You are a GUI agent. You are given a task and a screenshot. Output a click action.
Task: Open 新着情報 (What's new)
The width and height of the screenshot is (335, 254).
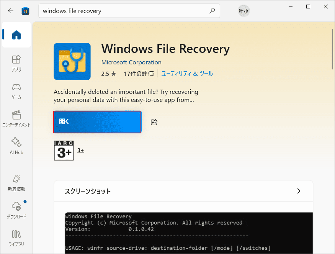point(16,183)
